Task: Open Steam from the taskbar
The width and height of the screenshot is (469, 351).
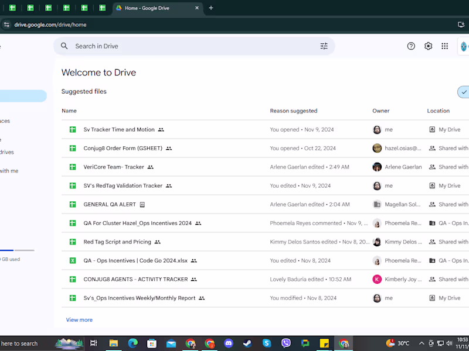Action: 247,343
